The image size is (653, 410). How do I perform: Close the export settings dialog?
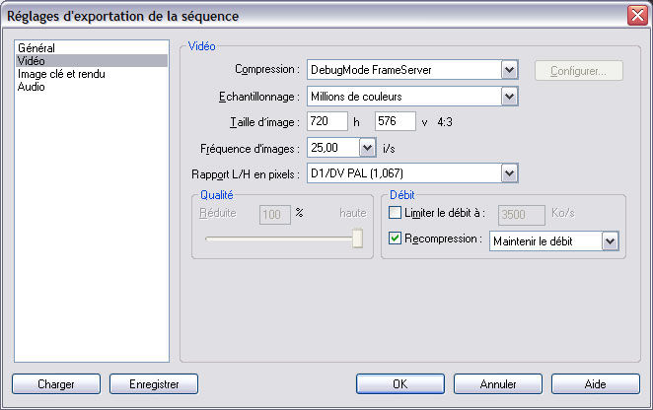(x=637, y=16)
